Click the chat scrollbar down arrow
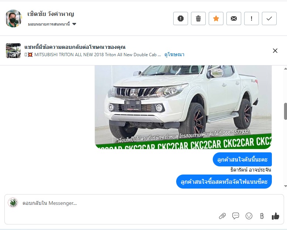The height and width of the screenshot is (230, 287). (285, 186)
